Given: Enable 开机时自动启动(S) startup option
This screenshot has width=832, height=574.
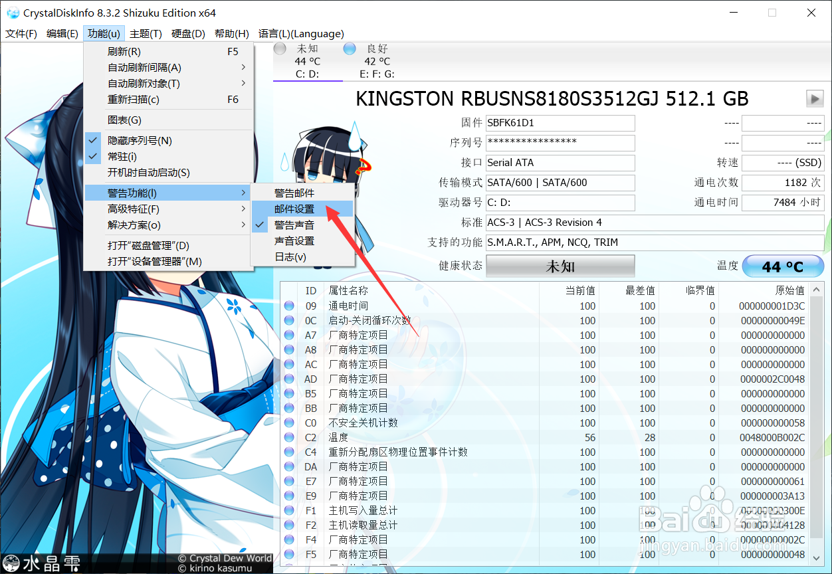Looking at the screenshot, I should coord(169,173).
